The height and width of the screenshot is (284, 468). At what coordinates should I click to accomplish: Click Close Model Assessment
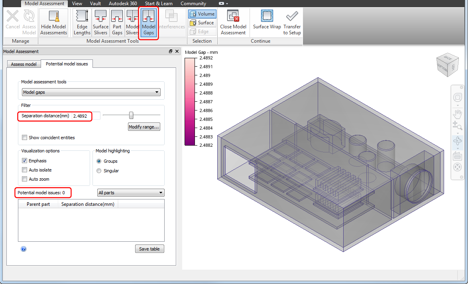coord(233,23)
